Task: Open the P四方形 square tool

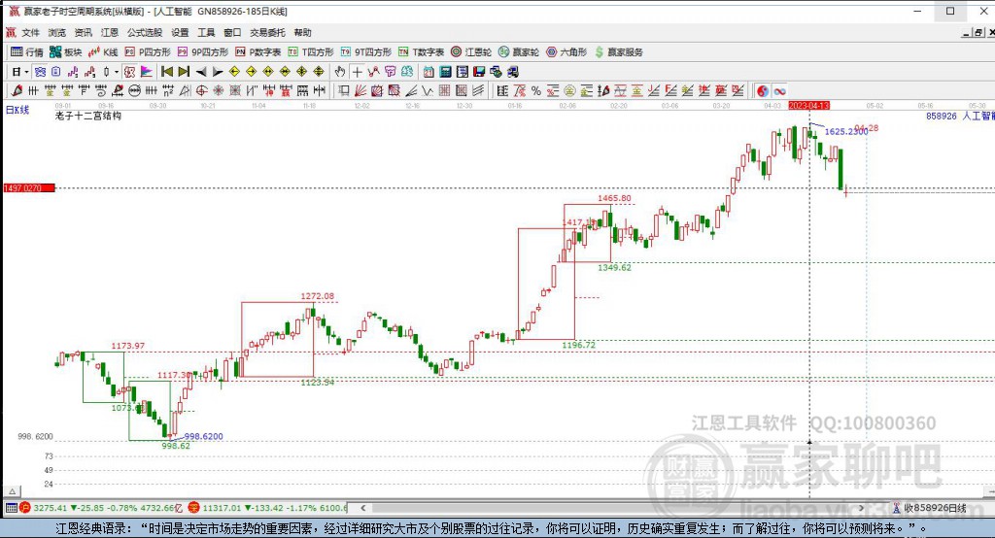Action: pyautogui.click(x=148, y=52)
